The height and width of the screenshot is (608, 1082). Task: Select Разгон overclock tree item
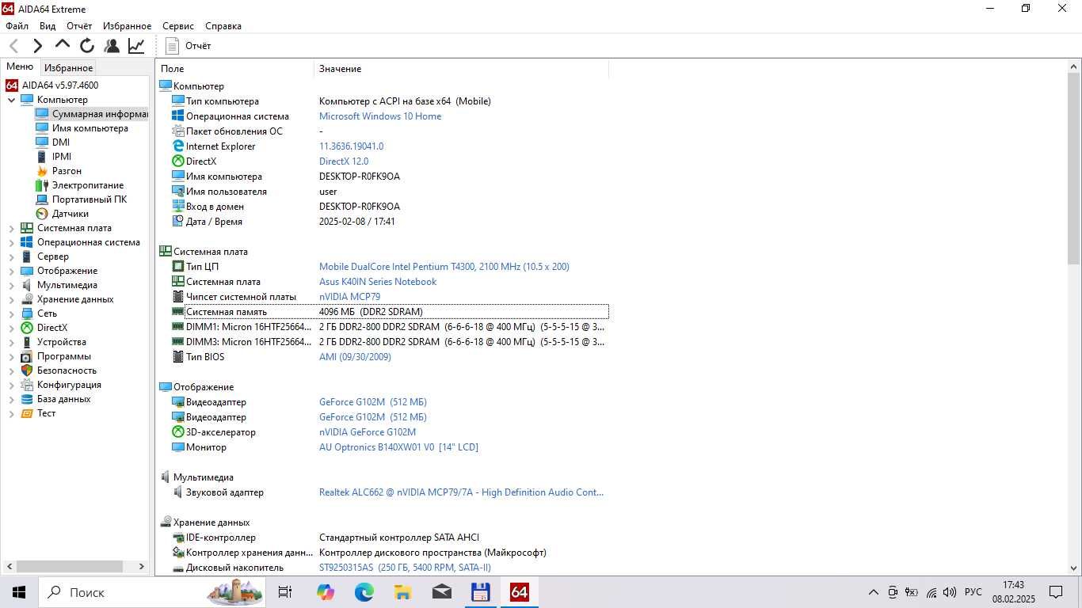pos(67,171)
